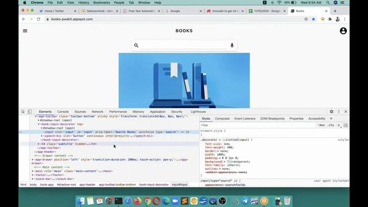Image resolution: width=368 pixels, height=207 pixels.
Task: Open Firefox from the Dock
Action: tap(137, 201)
